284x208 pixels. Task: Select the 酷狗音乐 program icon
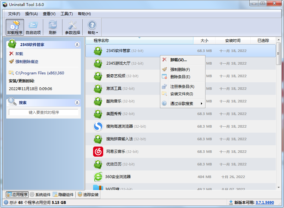[98, 101]
